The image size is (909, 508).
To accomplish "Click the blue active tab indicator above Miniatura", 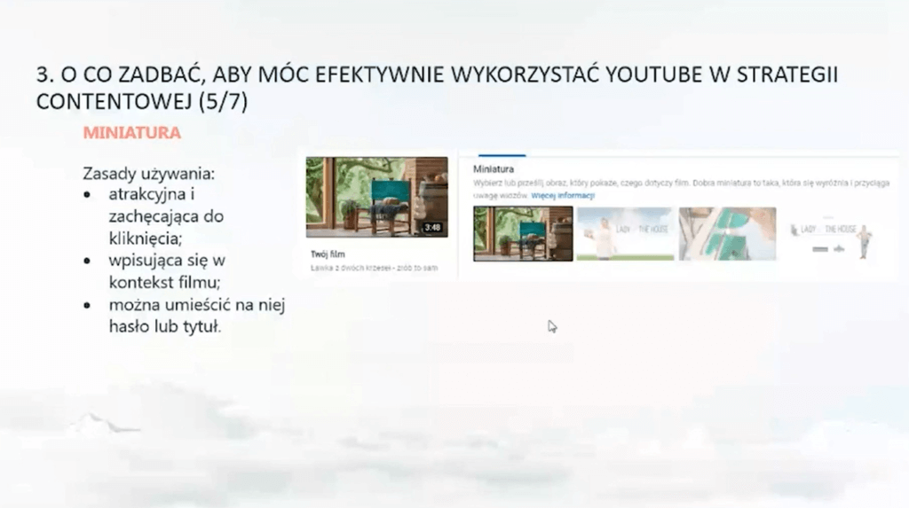I will click(502, 154).
